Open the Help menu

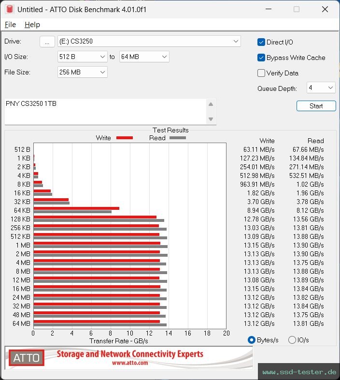pos(32,25)
